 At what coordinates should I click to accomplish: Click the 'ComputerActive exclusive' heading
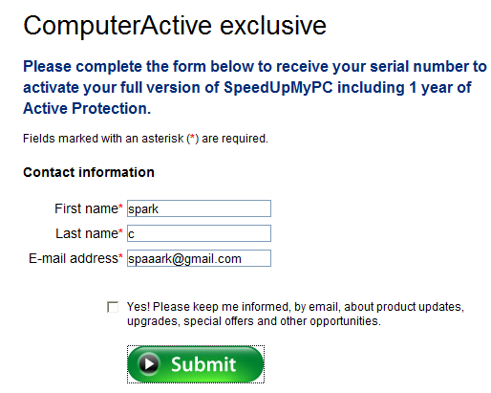pyautogui.click(x=175, y=26)
